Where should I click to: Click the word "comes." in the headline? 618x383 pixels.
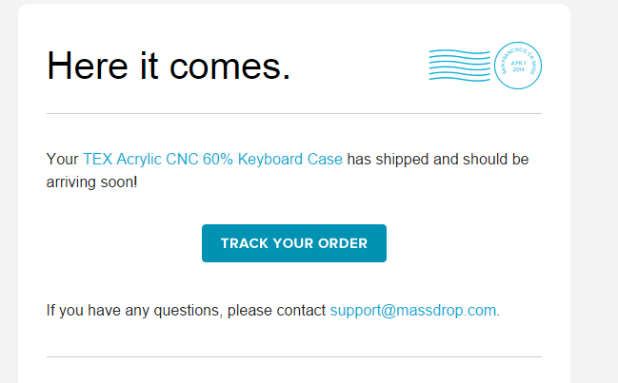click(230, 67)
